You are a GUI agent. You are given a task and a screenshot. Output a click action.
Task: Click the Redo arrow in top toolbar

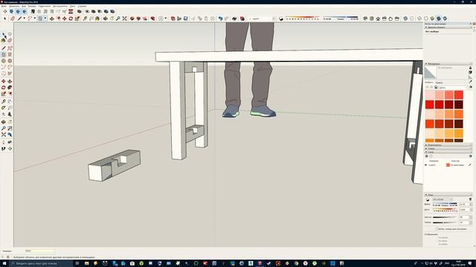(227, 19)
